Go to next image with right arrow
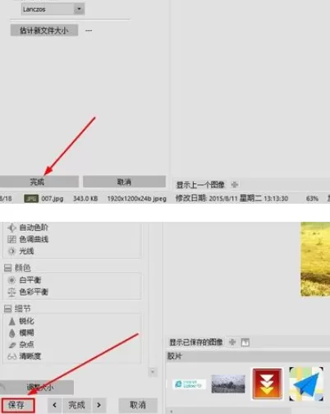330x414 pixels. coord(99,405)
